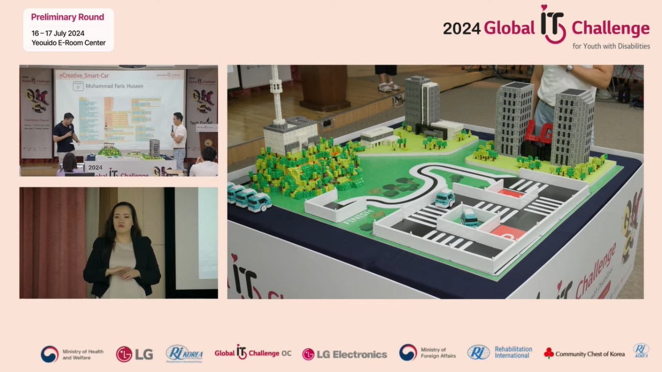
Task: Select the "Community Chest of Korea" label text
Action: (590, 354)
